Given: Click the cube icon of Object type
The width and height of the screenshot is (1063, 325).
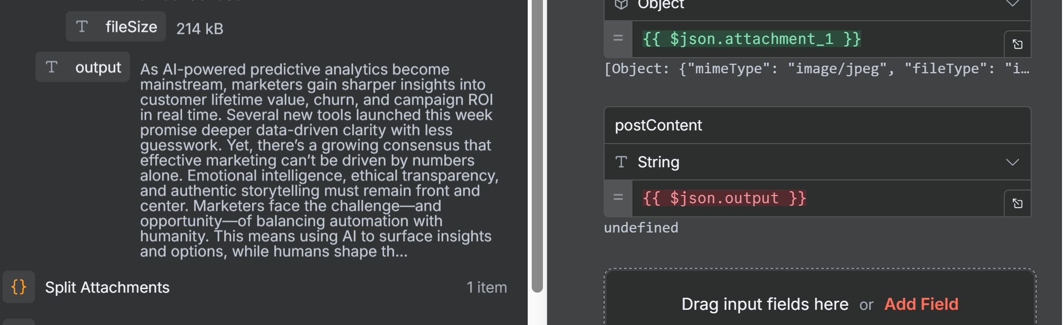Looking at the screenshot, I should (x=621, y=5).
